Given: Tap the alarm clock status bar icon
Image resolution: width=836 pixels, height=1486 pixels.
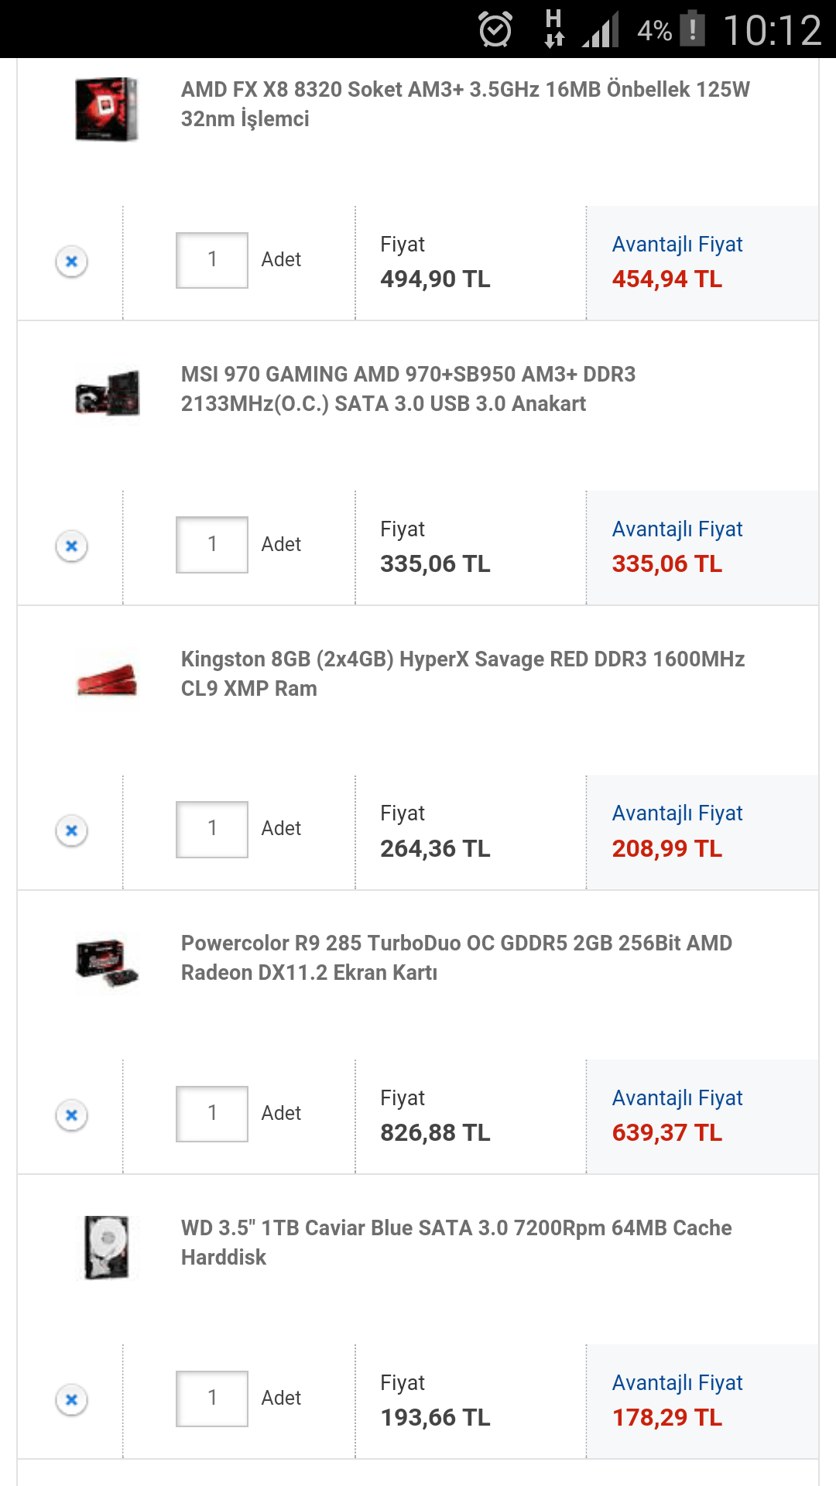Looking at the screenshot, I should point(495,30).
